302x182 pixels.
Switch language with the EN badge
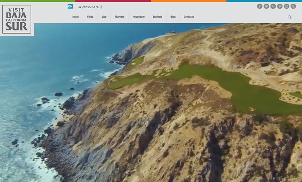pyautogui.click(x=70, y=6)
